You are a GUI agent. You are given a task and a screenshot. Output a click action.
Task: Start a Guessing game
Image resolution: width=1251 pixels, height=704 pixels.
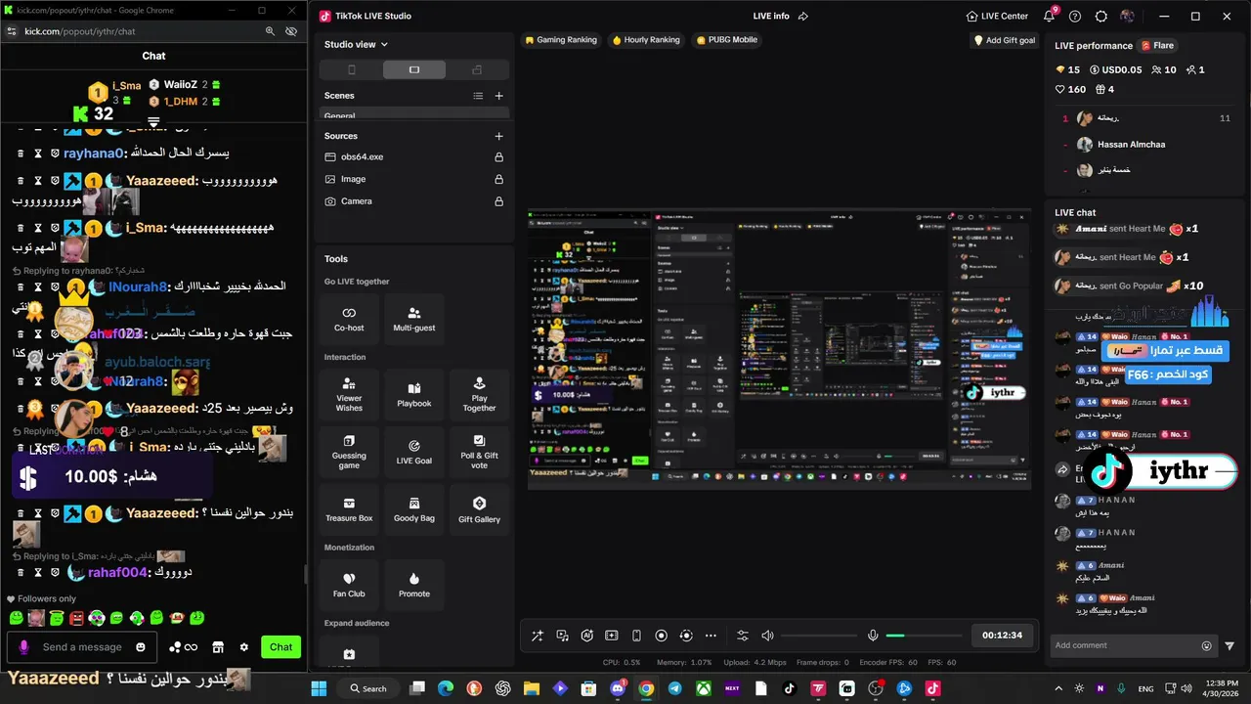pyautogui.click(x=349, y=452)
